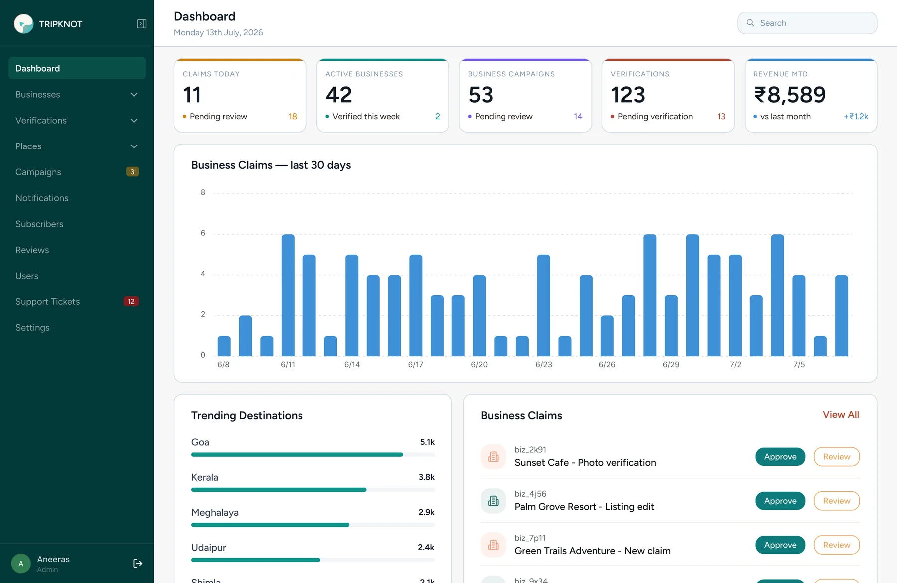This screenshot has height=583, width=897.
Task: Open Businesses in the sidebar
Action: click(x=77, y=94)
